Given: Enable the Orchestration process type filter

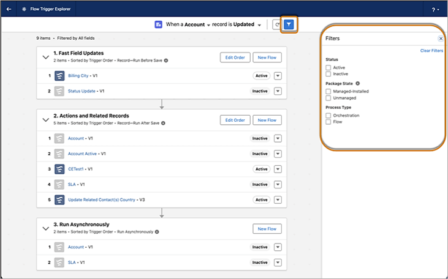Looking at the screenshot, I should (x=328, y=115).
